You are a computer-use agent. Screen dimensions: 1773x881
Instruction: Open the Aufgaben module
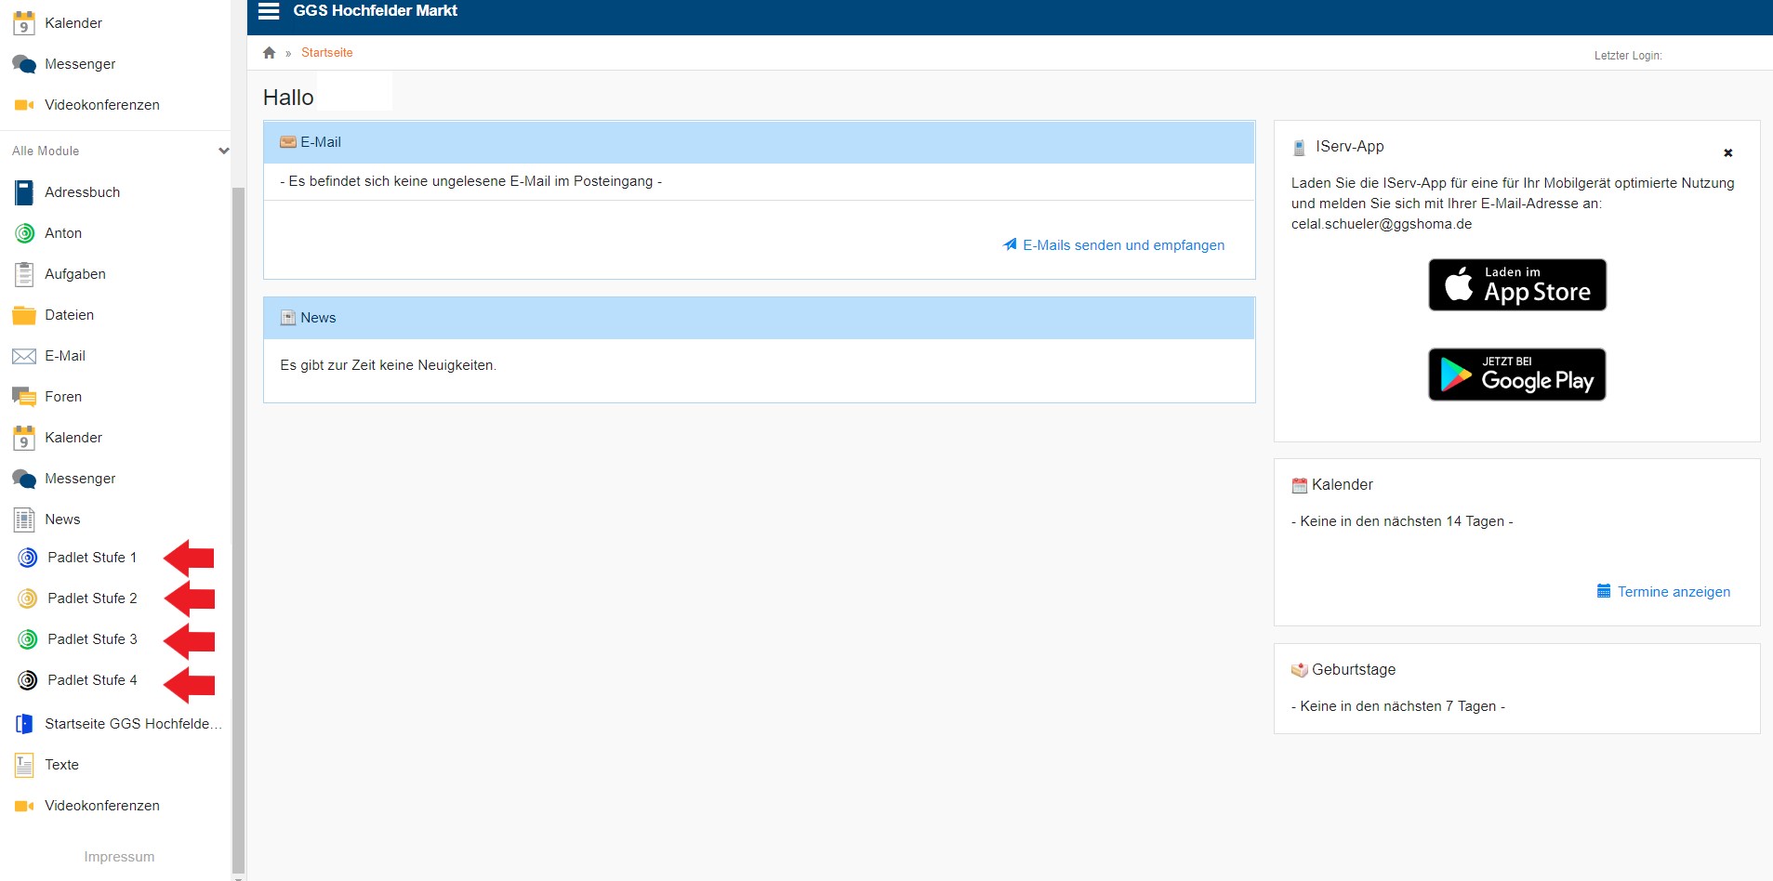pos(75,274)
